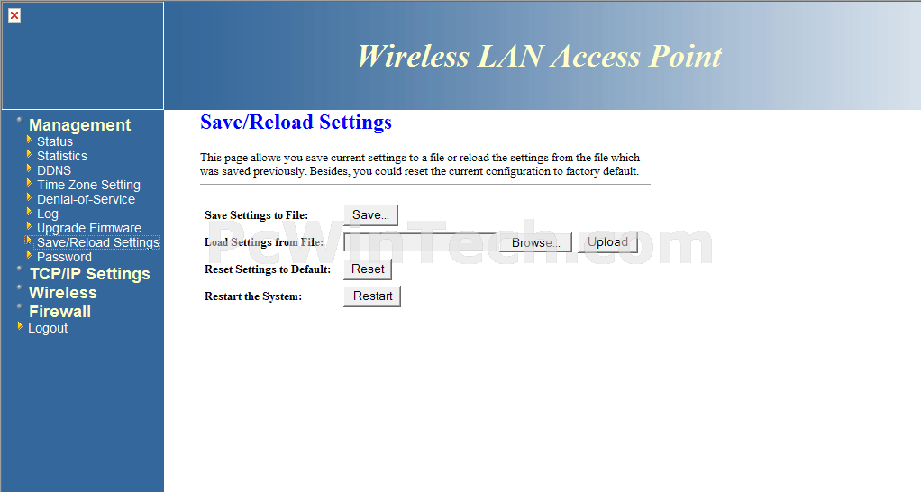
Task: Click the arrow icon next to Password
Action: pos(29,255)
